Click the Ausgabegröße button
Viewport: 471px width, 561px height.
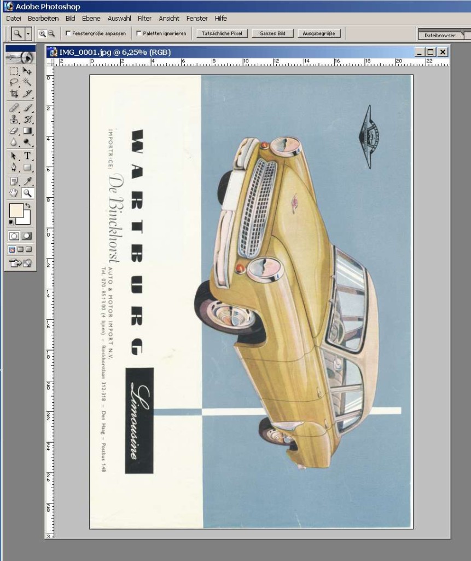tap(319, 33)
